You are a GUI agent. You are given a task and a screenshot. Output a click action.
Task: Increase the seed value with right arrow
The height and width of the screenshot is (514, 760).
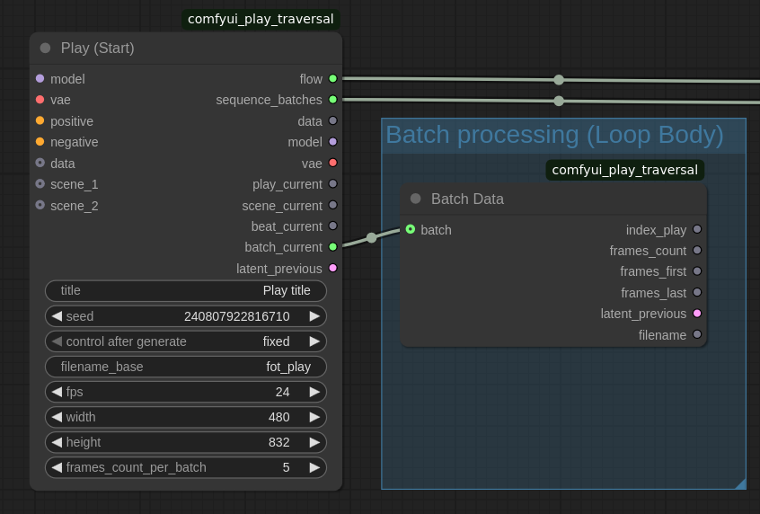(x=314, y=316)
